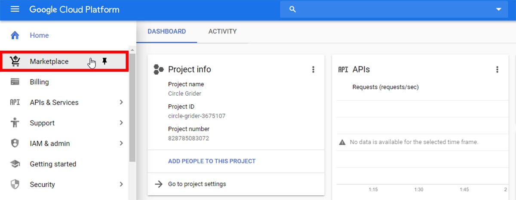The width and height of the screenshot is (516, 200).
Task: Click the Security shield icon
Action: pyautogui.click(x=15, y=185)
